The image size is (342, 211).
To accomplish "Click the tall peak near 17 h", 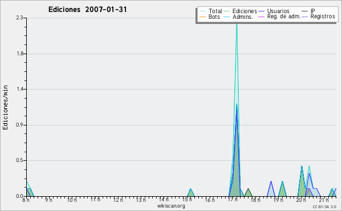I will (x=237, y=109).
